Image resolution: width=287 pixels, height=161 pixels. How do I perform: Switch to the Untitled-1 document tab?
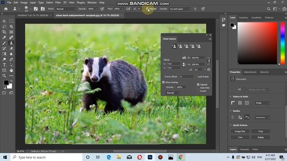(33, 15)
